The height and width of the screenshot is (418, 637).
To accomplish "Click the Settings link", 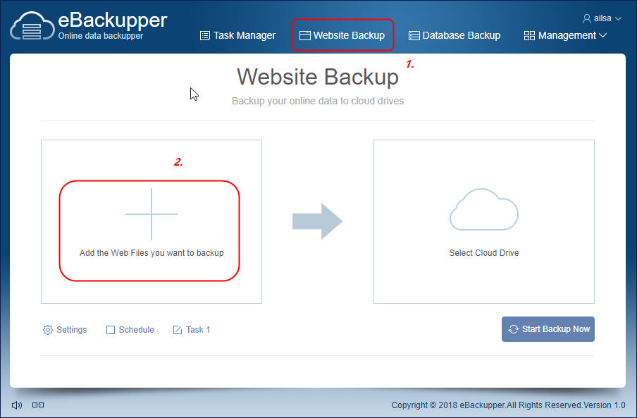I will [x=71, y=330].
